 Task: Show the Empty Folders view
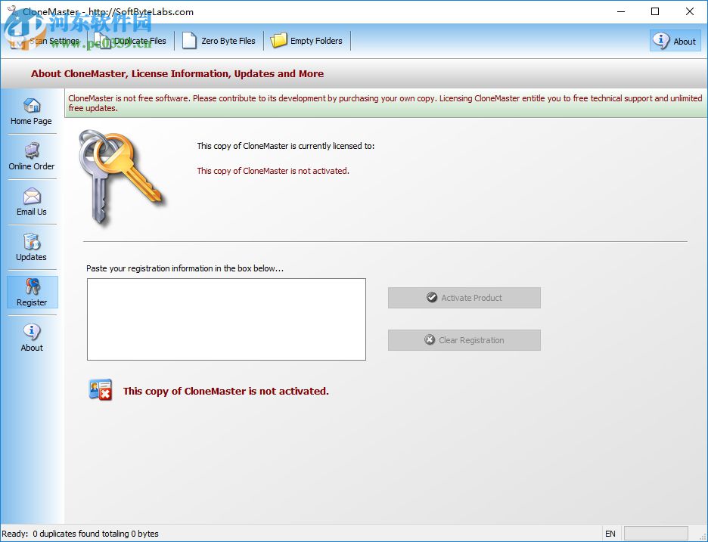pyautogui.click(x=306, y=41)
